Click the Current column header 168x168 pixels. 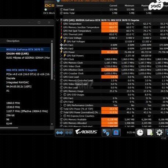pos(113,6)
